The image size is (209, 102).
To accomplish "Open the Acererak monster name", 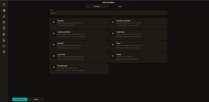I will click(60, 21).
